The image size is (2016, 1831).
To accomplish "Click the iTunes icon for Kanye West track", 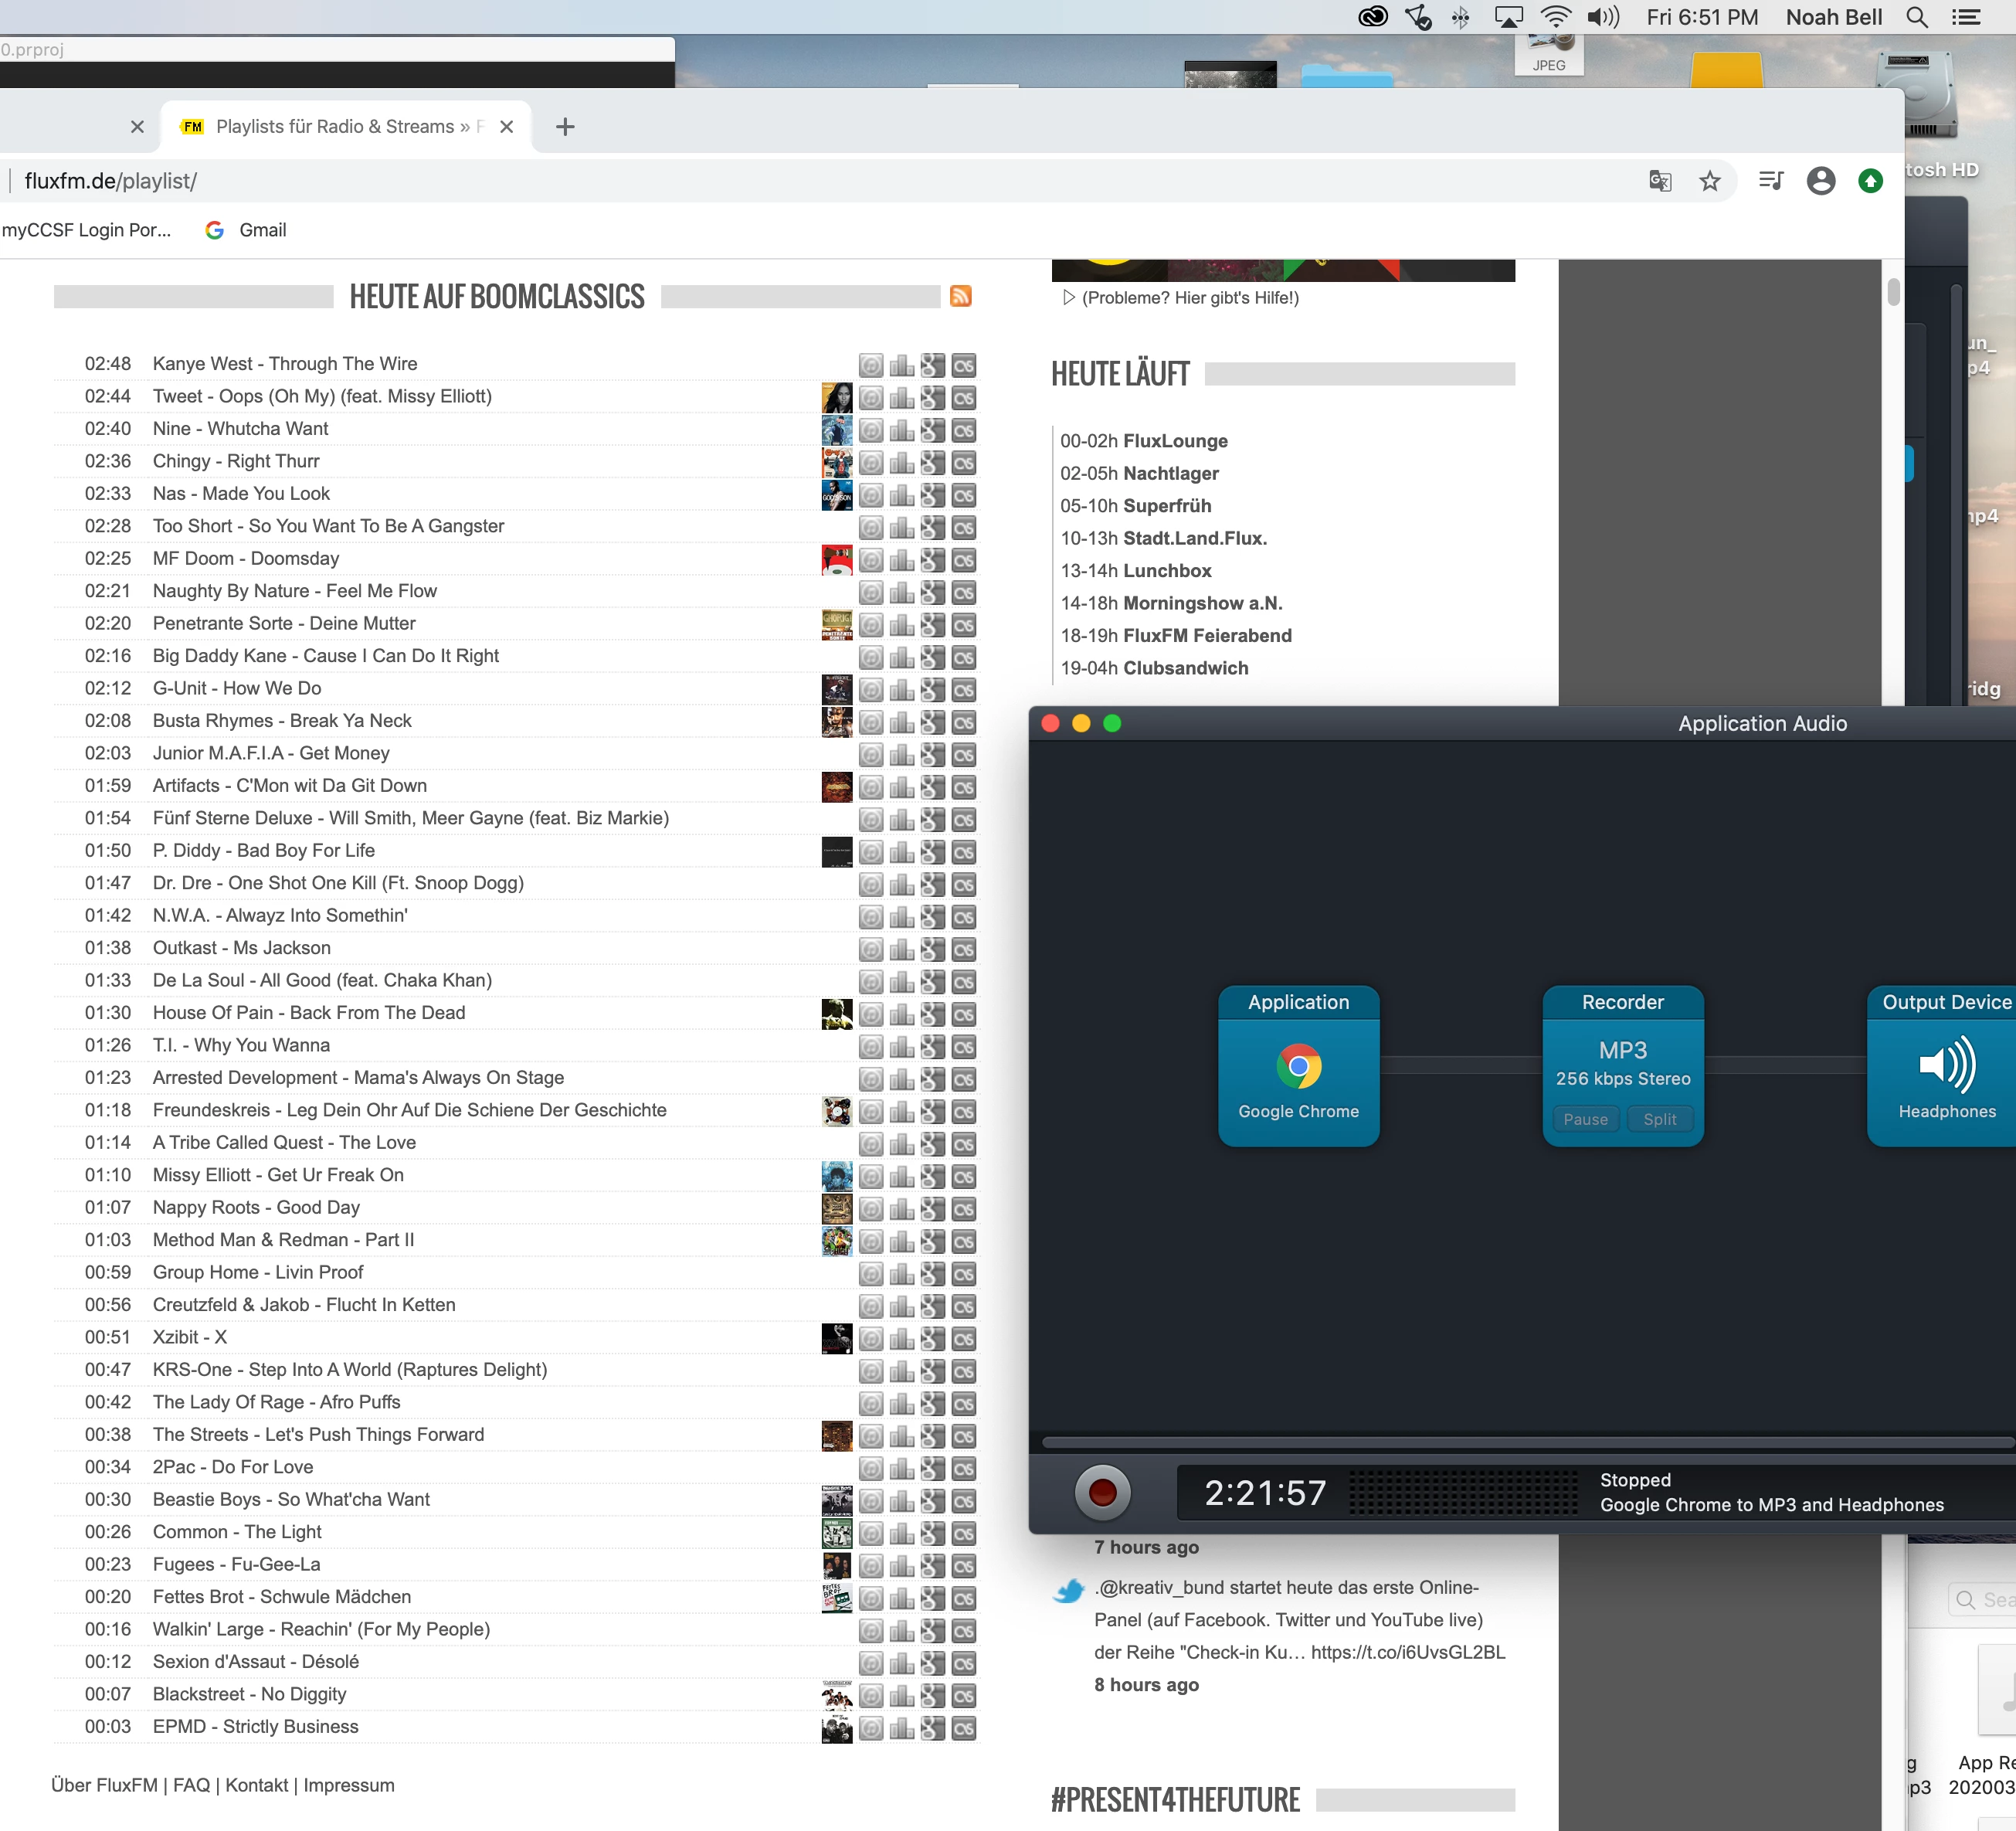I will tap(871, 366).
